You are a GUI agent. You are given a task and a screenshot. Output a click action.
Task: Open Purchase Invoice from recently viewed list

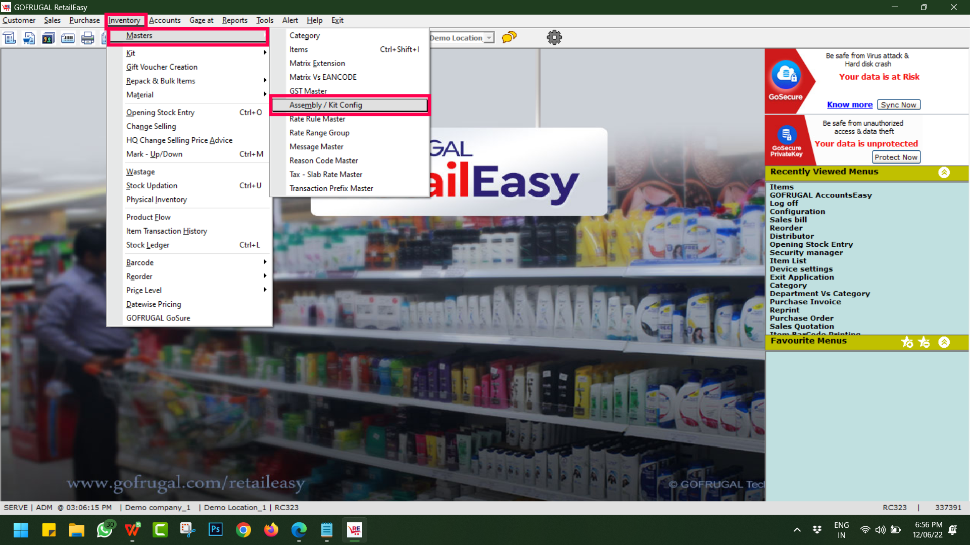coord(805,302)
